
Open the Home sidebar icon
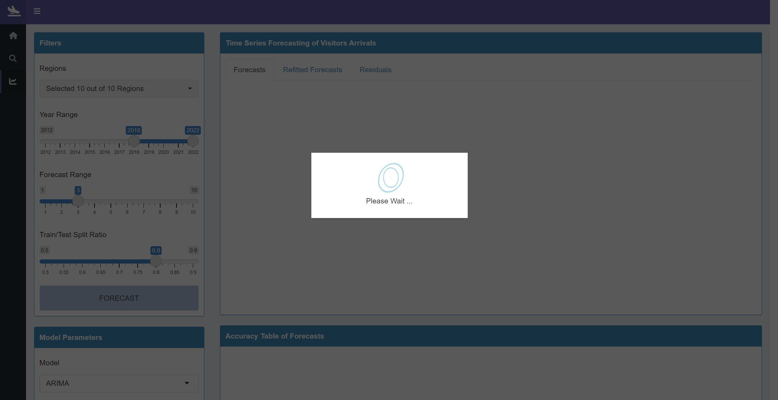pyautogui.click(x=13, y=35)
